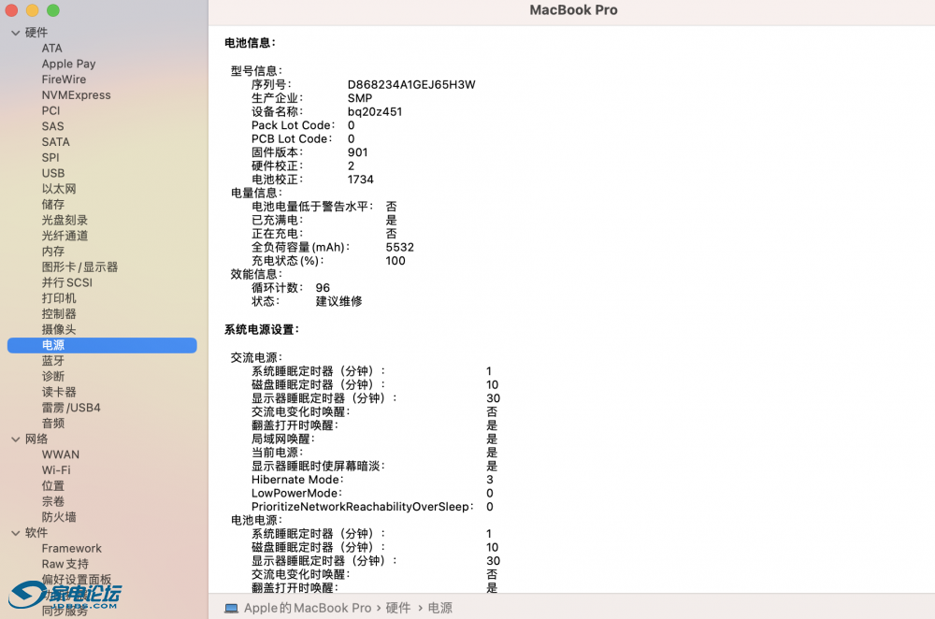Click the 局域网唤醒 label
The height and width of the screenshot is (619, 935).
coord(282,439)
